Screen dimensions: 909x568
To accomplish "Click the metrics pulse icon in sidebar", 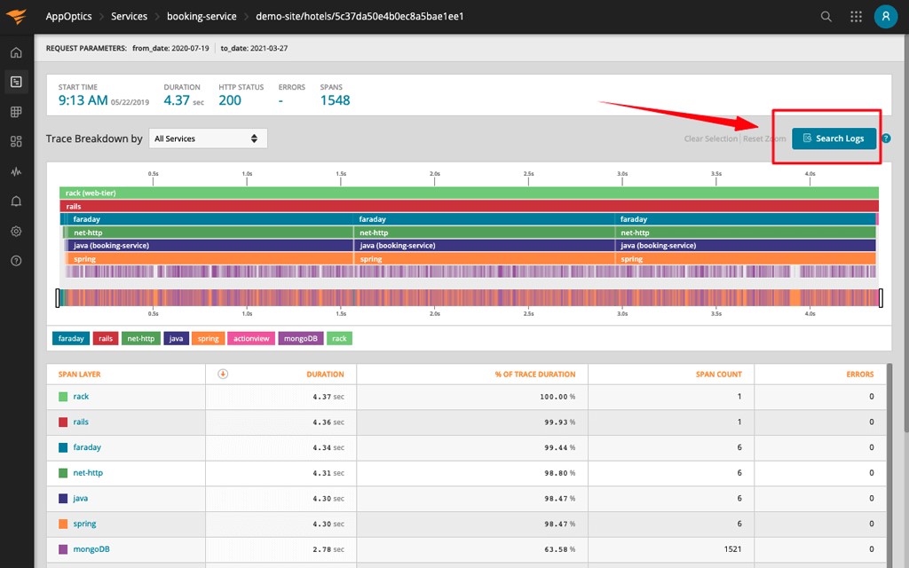I will point(16,171).
